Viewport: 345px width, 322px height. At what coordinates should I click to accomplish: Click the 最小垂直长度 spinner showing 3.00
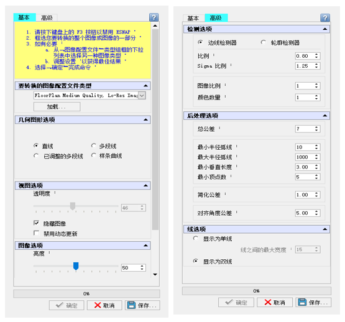[308, 167]
